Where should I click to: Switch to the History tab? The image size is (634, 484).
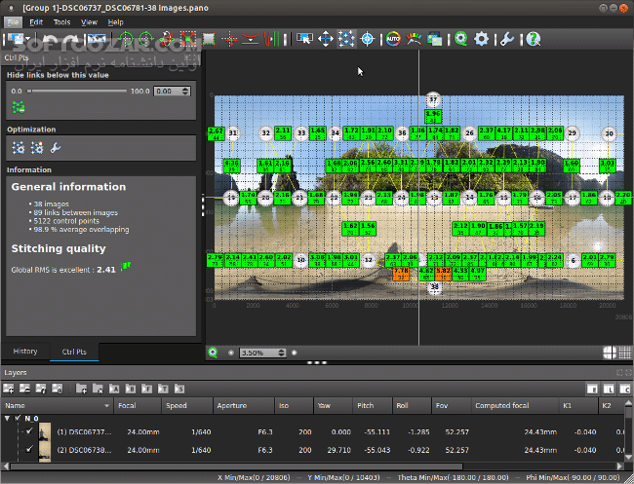[x=25, y=351]
